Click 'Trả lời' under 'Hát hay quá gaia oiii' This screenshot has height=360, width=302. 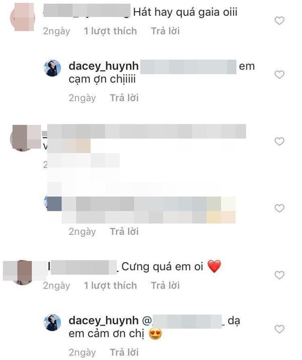tap(165, 31)
